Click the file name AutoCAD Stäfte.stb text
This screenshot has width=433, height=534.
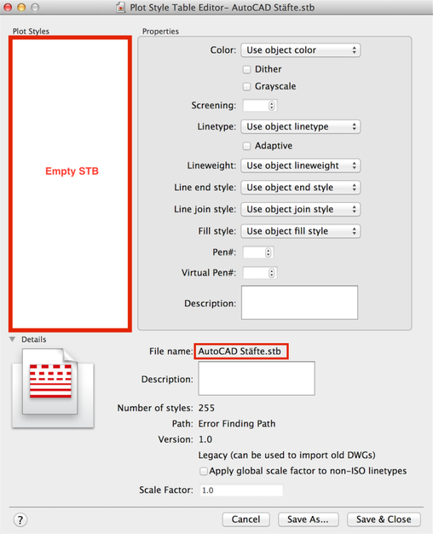[240, 351]
